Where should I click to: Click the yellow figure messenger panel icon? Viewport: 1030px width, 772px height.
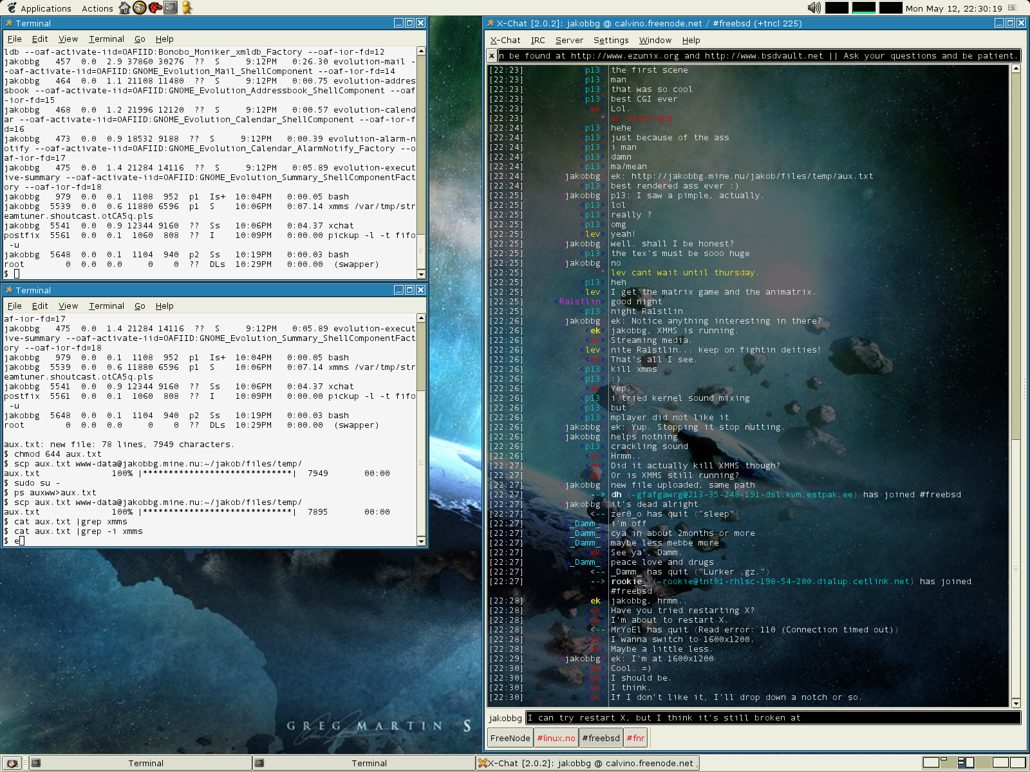187,8
